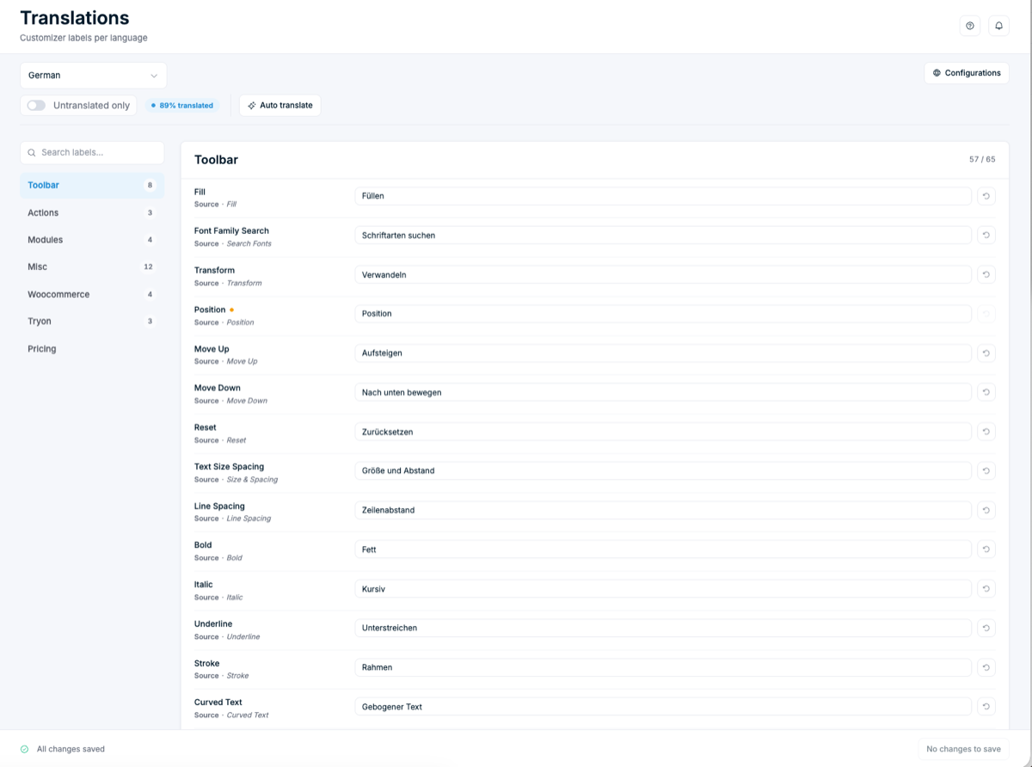Click the Text Size Spacing label

coord(229,467)
